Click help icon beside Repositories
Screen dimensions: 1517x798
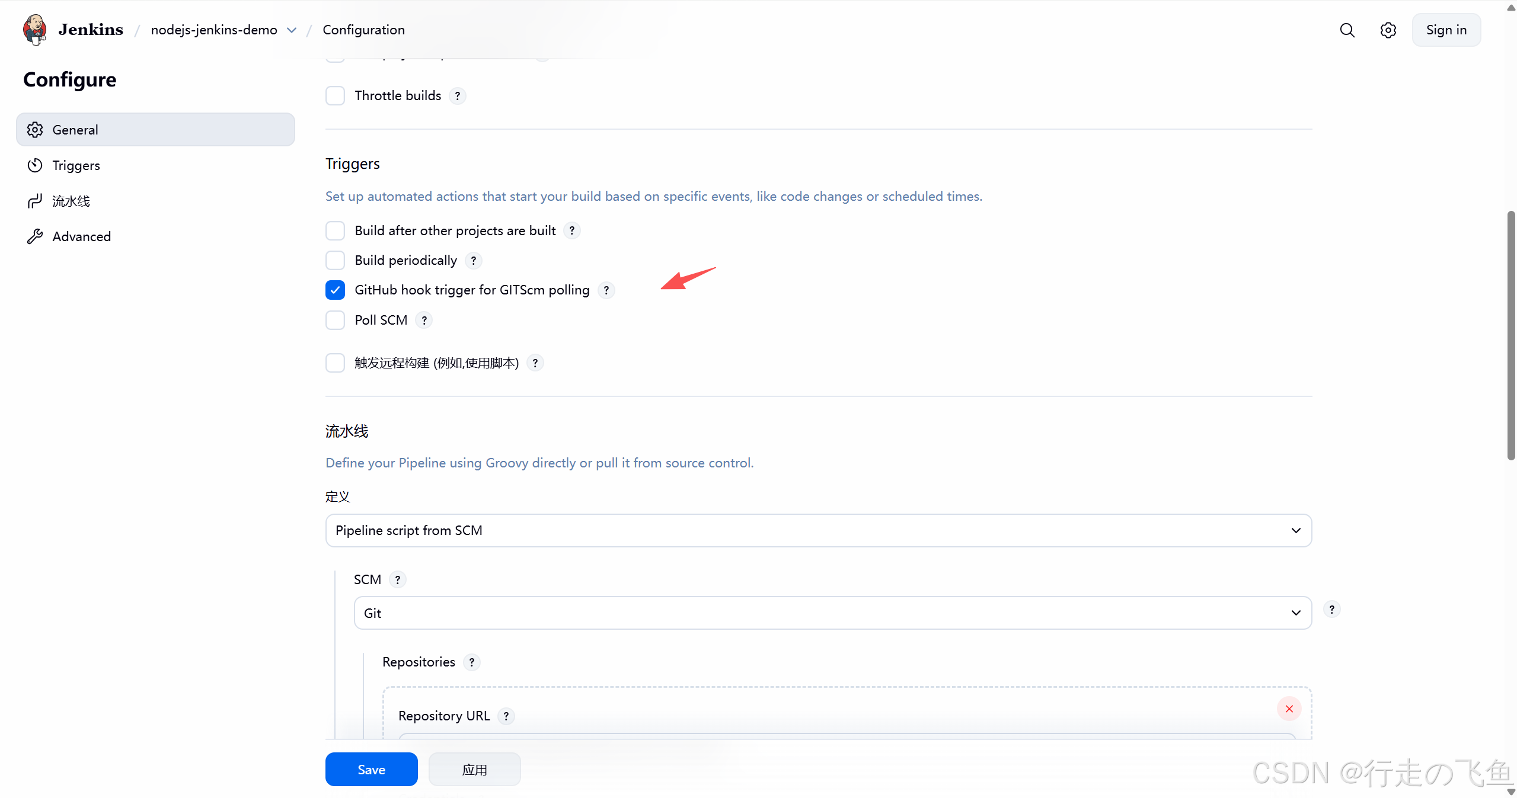point(472,662)
